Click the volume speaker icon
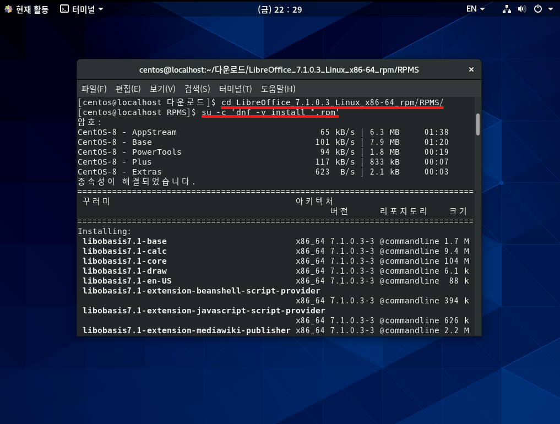This screenshot has width=560, height=424. [x=522, y=9]
